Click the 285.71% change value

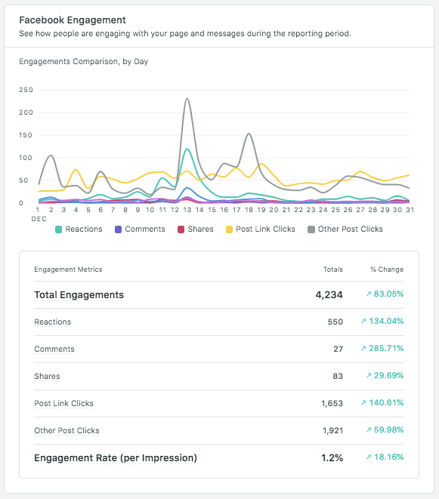(x=386, y=348)
